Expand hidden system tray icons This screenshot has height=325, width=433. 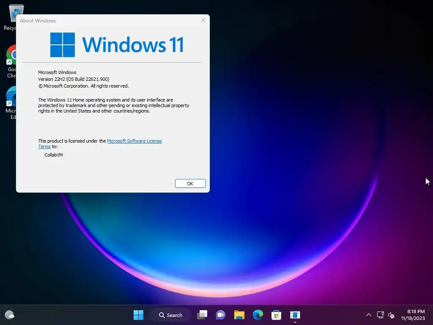369,315
